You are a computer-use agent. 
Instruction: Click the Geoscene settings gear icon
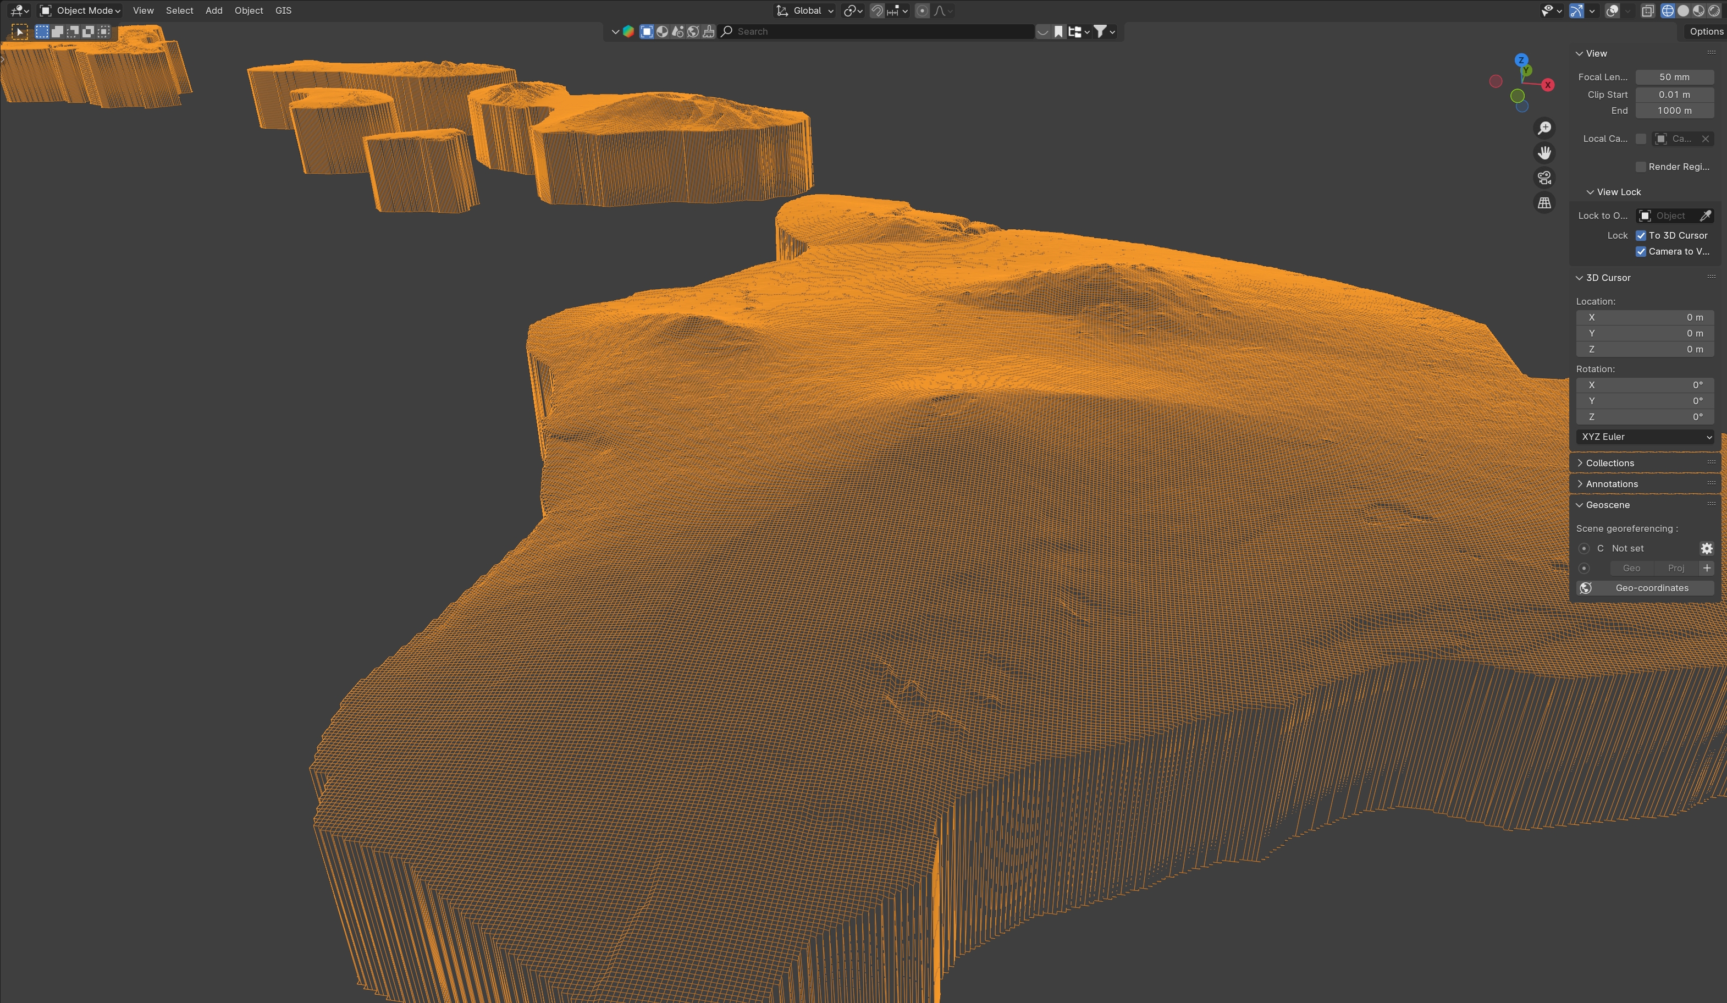(1707, 548)
